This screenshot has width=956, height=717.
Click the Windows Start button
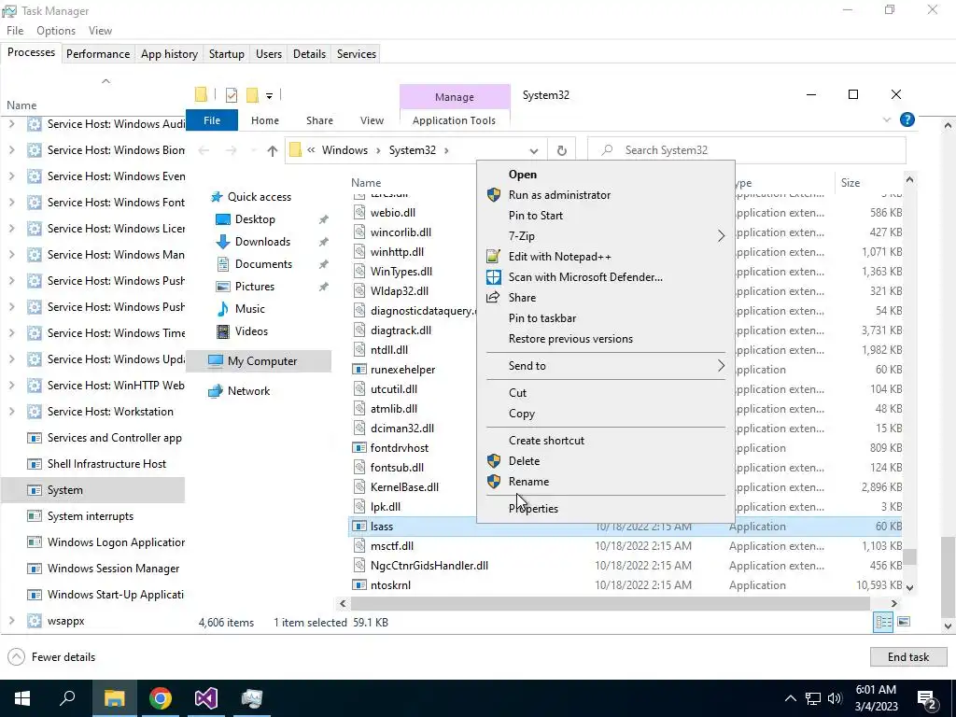click(22, 698)
